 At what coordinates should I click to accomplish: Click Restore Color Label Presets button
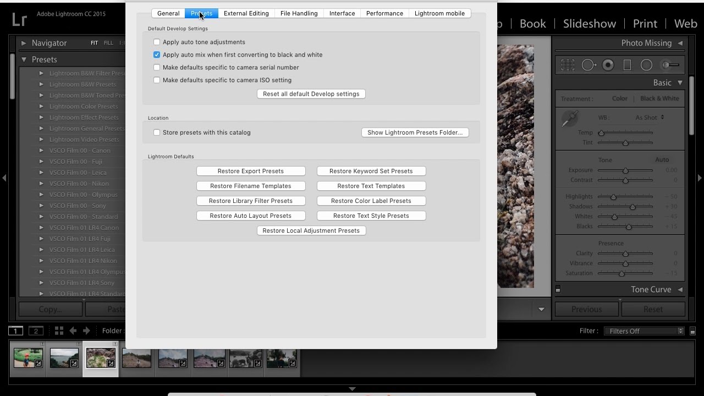(371, 201)
